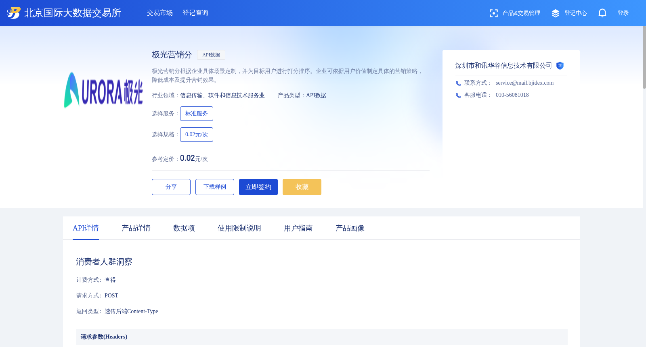The image size is (646, 347).
Task: Click the email service@mail.bjidex.com
Action: (524, 83)
